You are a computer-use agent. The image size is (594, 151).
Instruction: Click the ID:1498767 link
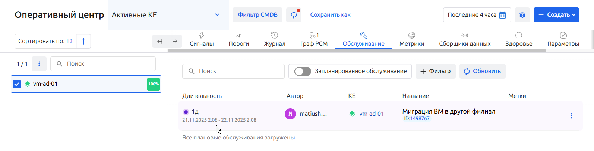tap(417, 119)
